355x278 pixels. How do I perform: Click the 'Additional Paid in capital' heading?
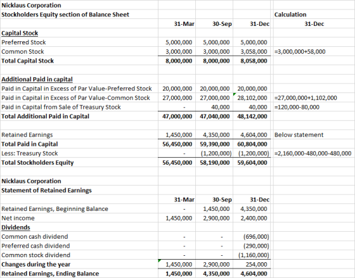click(37, 79)
